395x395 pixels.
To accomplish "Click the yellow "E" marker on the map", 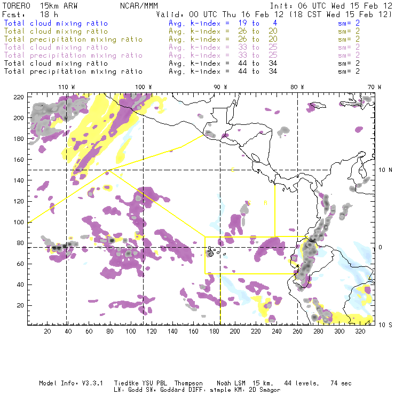I will tap(233, 170).
